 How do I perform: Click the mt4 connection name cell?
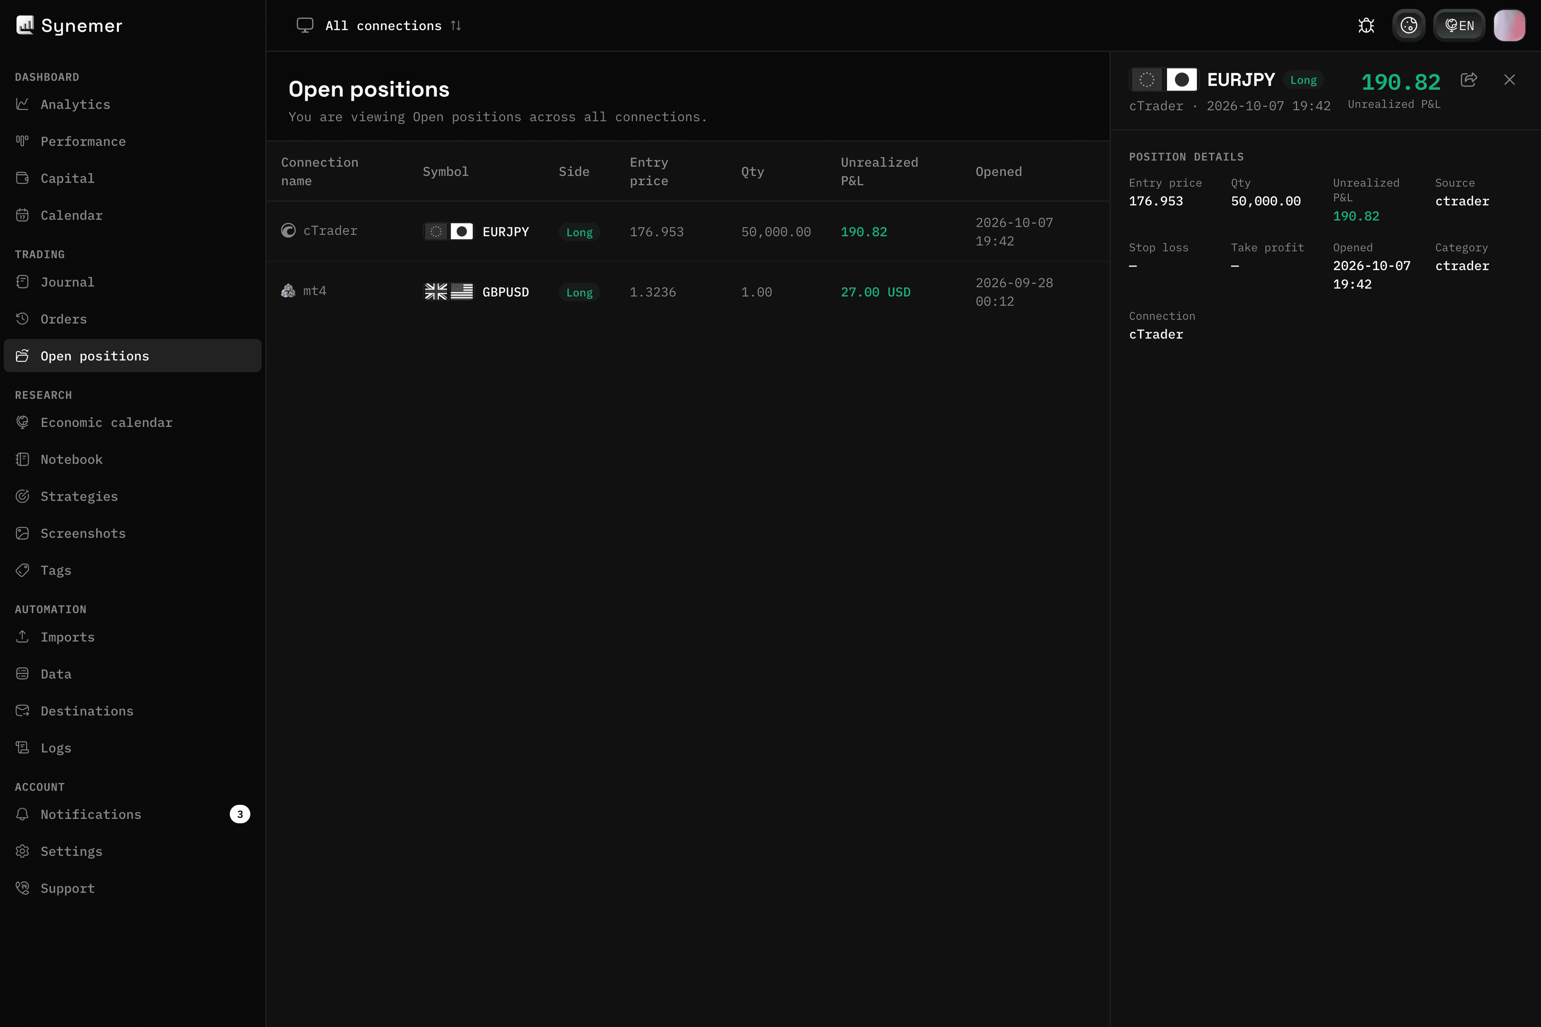[304, 291]
